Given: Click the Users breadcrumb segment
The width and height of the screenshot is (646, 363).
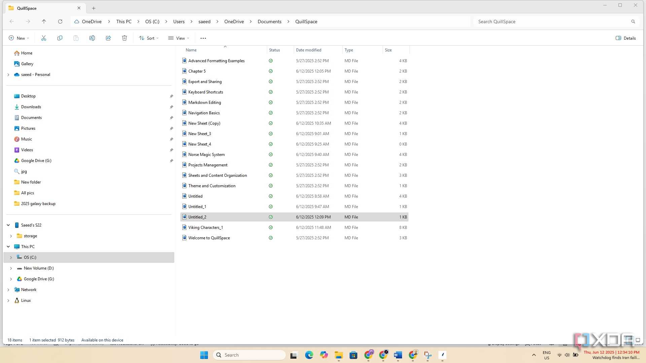Looking at the screenshot, I should click(x=179, y=22).
